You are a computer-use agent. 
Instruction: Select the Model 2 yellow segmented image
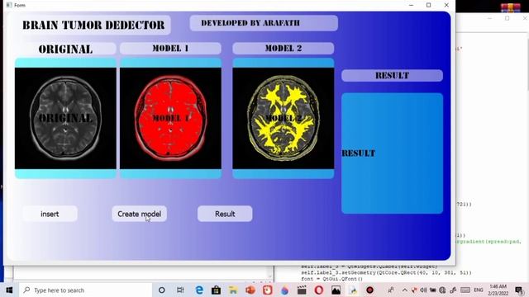click(284, 118)
